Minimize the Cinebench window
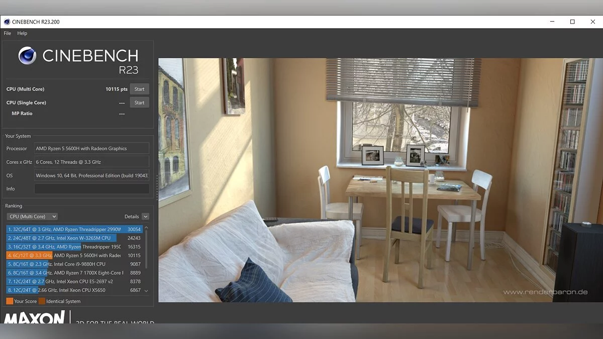The height and width of the screenshot is (339, 603). pos(552,22)
